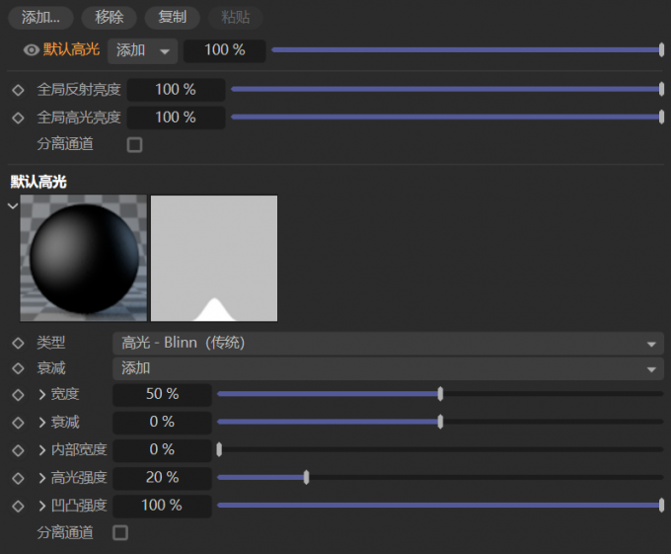671x554 pixels.
Task: Open 类型 dropdown 高光 - Blinn (传统)
Action: tap(388, 343)
